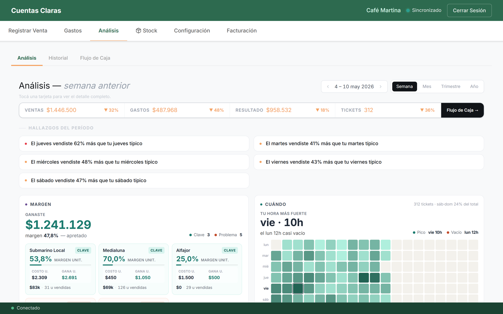
Task: Click the el lun 12h casi vacío text
Action: point(282,233)
